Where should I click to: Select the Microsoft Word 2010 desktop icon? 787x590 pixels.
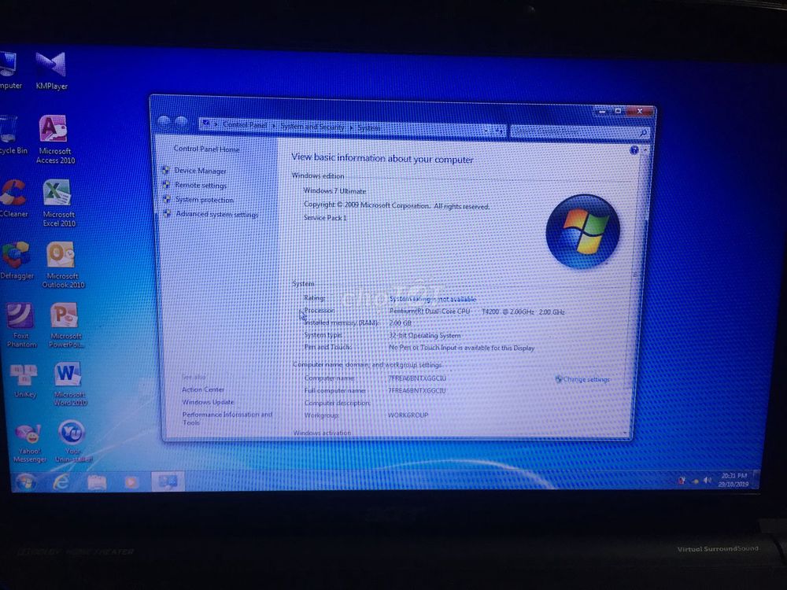[70, 384]
